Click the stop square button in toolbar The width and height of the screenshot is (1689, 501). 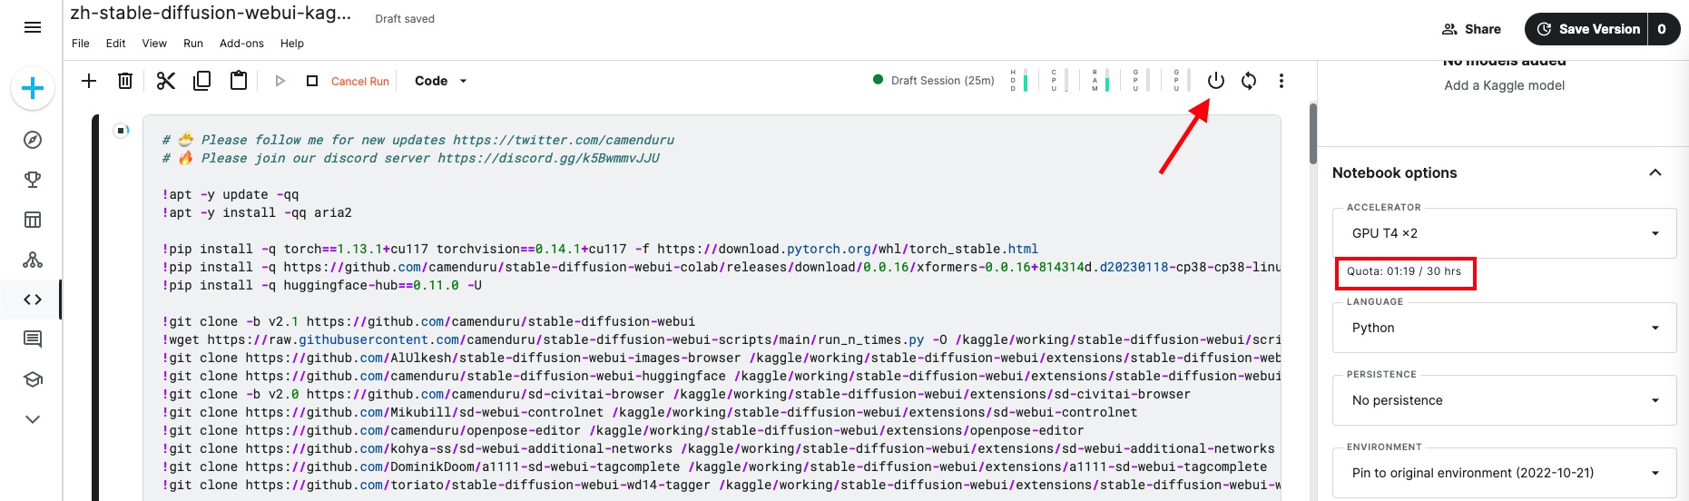click(312, 81)
